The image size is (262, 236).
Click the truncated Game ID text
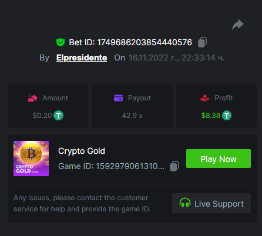tap(111, 166)
